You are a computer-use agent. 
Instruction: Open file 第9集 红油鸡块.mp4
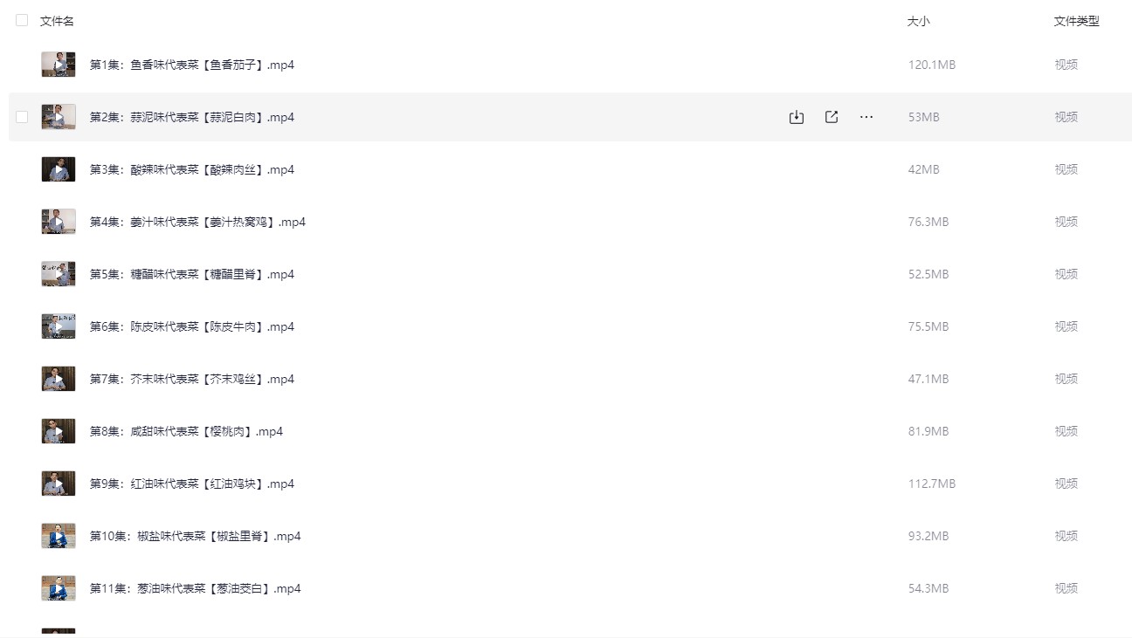(191, 484)
